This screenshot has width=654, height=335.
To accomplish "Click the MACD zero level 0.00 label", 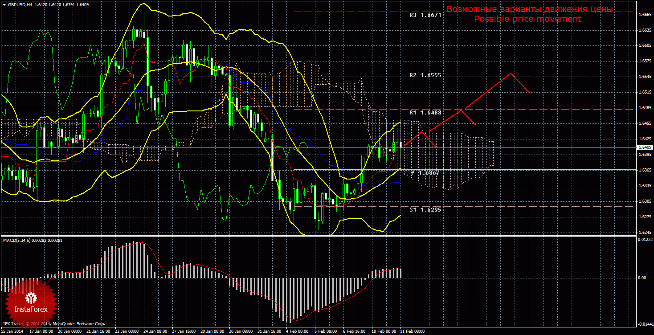I will 642,278.
